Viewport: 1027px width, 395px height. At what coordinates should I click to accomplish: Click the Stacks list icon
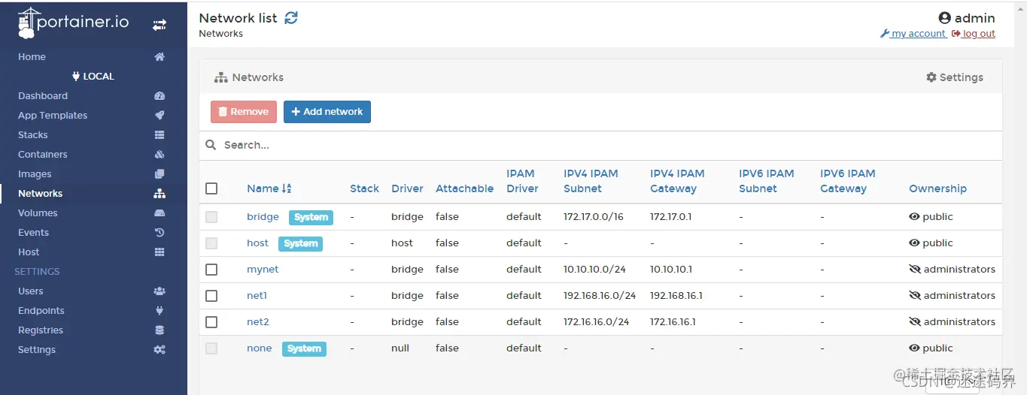[160, 135]
